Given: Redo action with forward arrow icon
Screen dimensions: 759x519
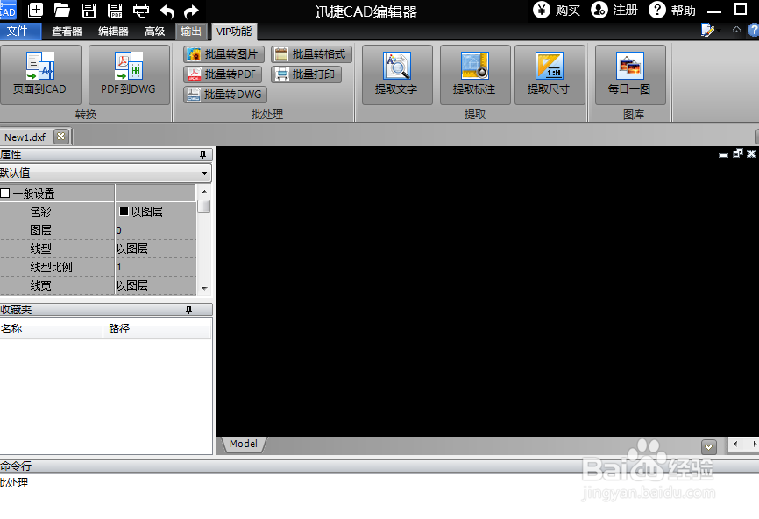Looking at the screenshot, I should 192,11.
